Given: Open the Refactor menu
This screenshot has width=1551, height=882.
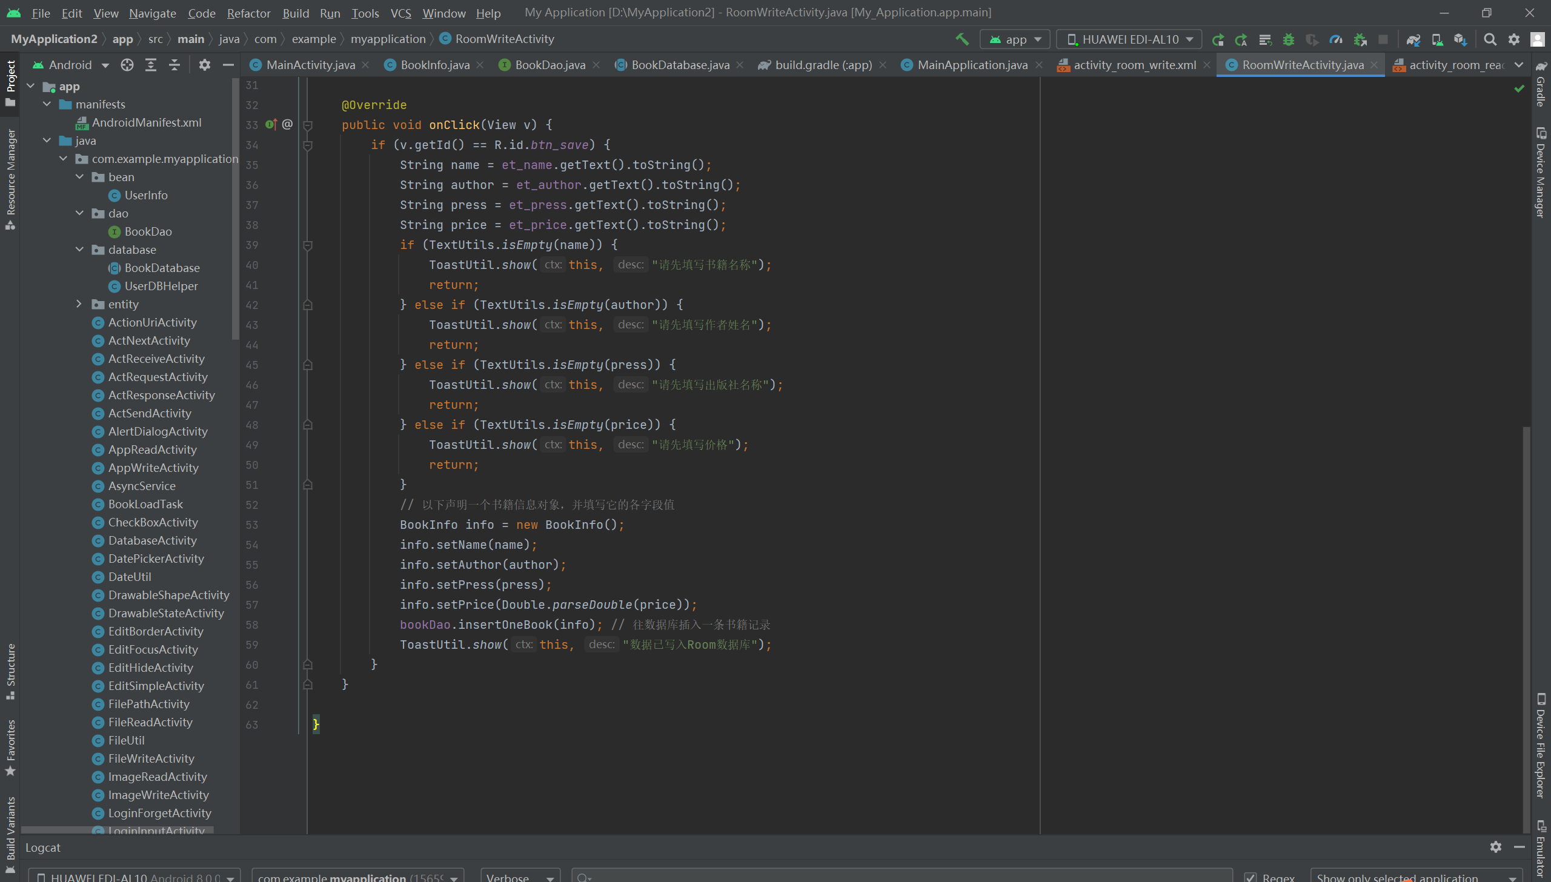Looking at the screenshot, I should tap(248, 13).
